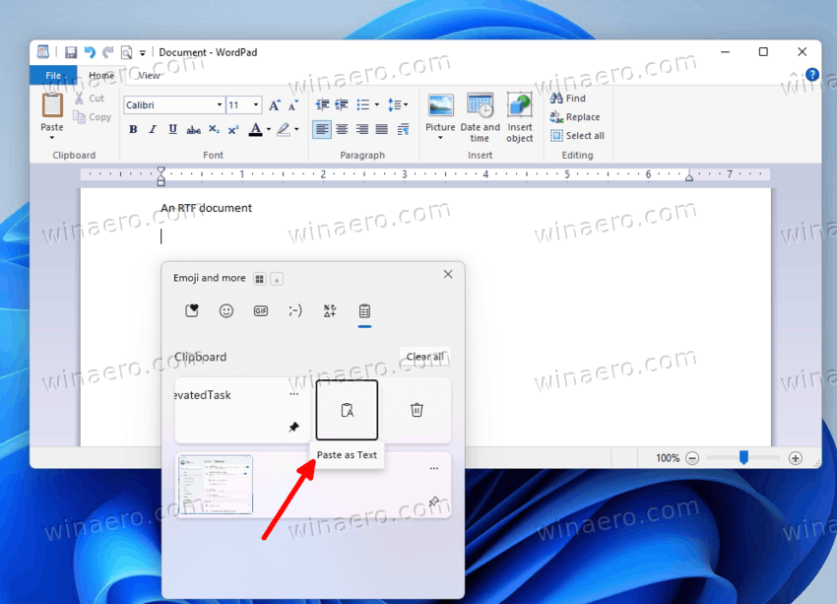This screenshot has width=837, height=604.
Task: Click Copy in the Clipboard group
Action: point(93,117)
